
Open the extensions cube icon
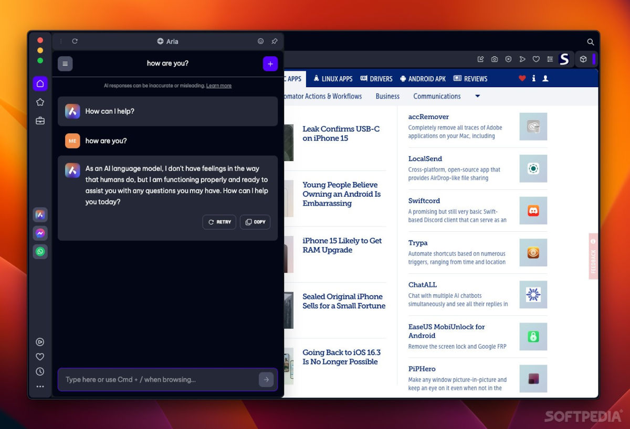point(583,59)
